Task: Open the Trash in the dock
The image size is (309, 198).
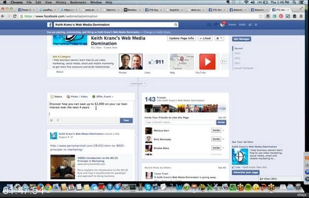Action: tap(298, 187)
